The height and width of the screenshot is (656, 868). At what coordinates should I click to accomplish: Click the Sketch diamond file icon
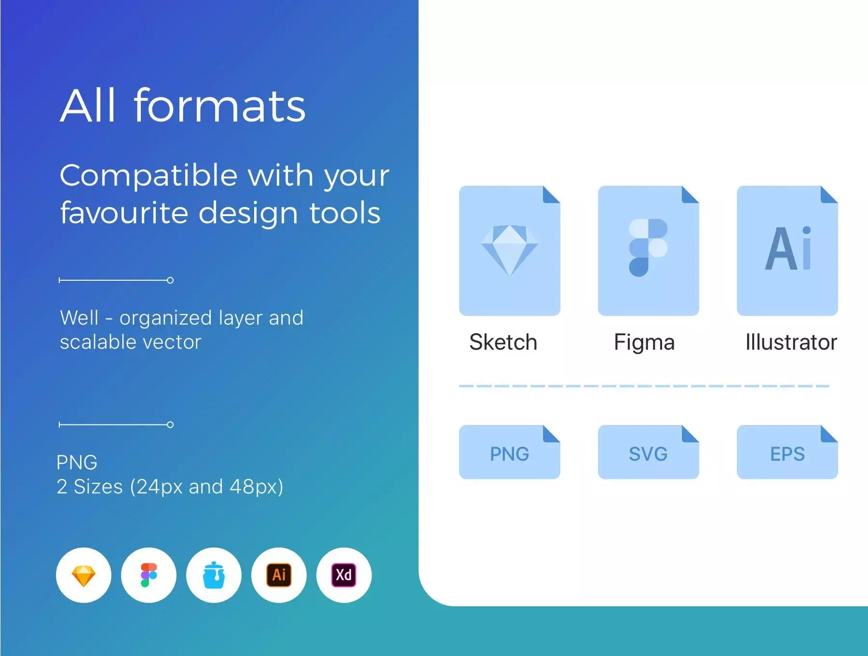[x=509, y=251]
